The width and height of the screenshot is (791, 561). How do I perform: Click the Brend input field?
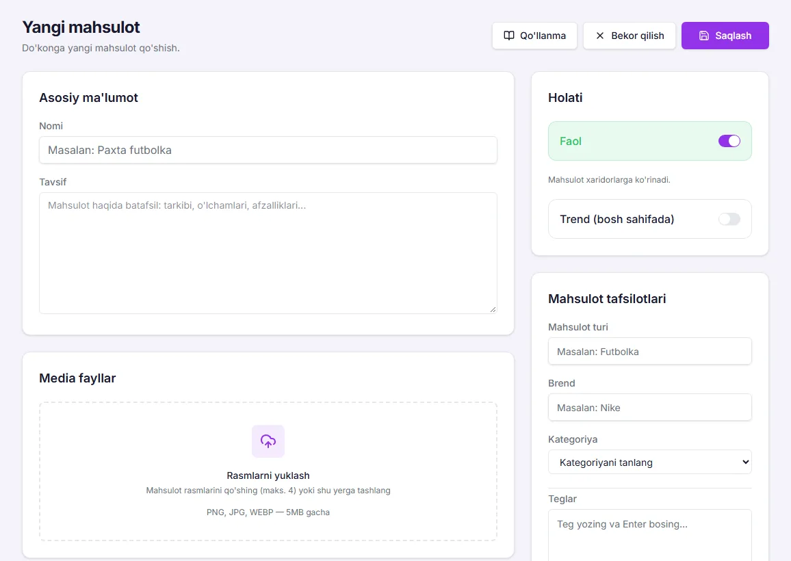[650, 407]
